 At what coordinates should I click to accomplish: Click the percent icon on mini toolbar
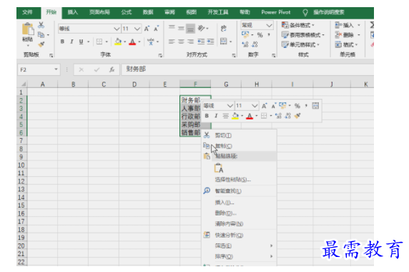(x=297, y=106)
